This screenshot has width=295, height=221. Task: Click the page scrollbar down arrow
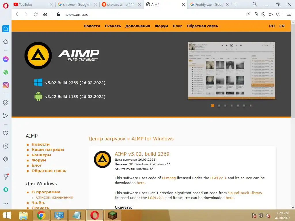[293, 207]
